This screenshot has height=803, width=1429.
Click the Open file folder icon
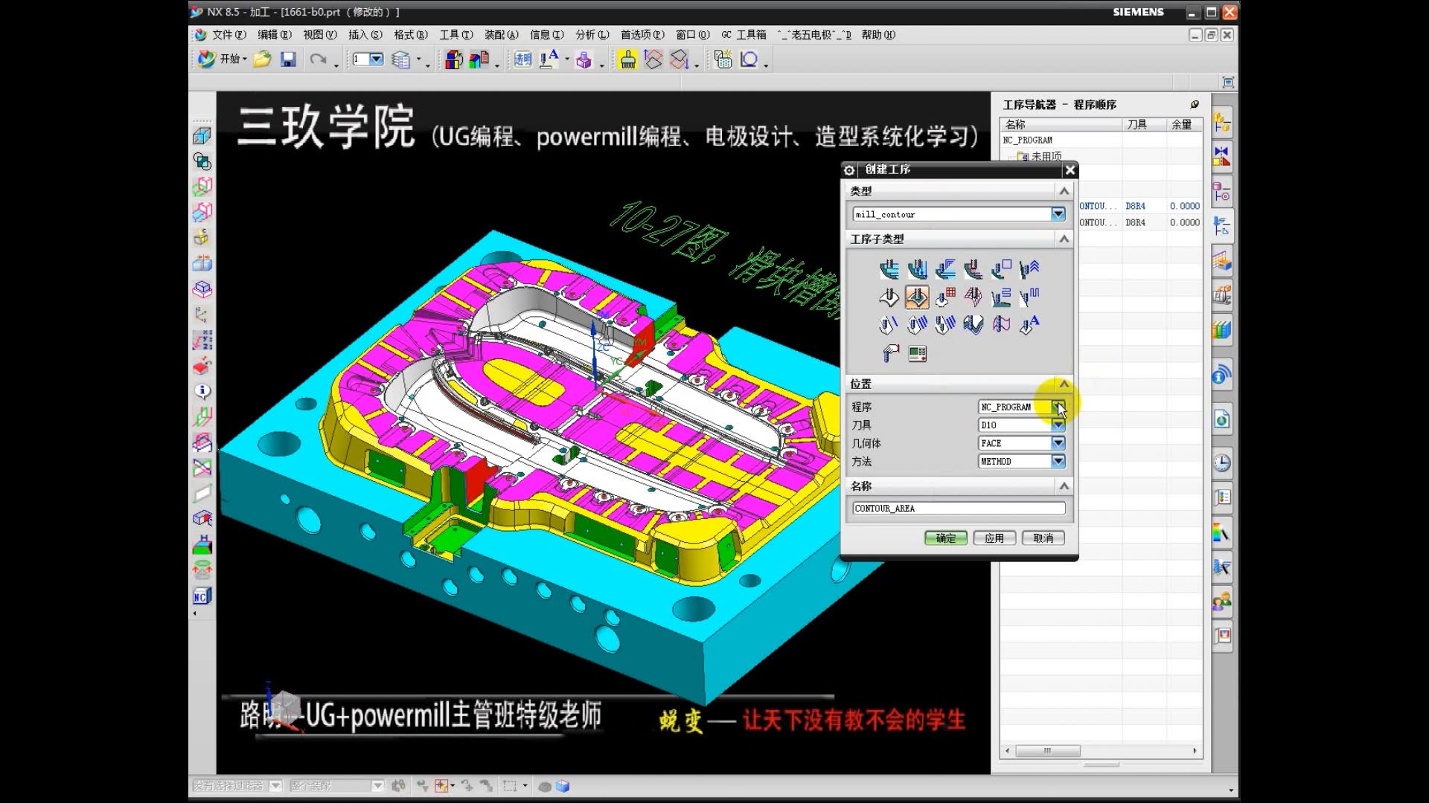pos(262,58)
